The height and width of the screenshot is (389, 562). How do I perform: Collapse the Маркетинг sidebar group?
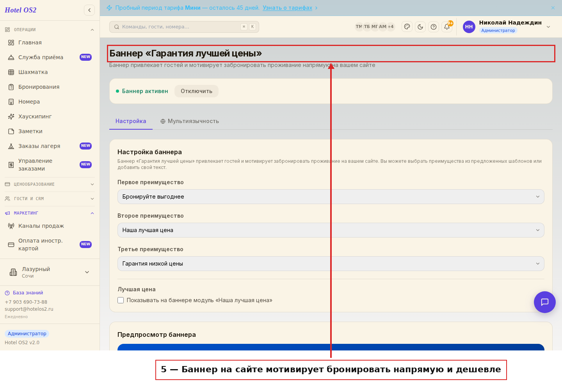coord(50,213)
